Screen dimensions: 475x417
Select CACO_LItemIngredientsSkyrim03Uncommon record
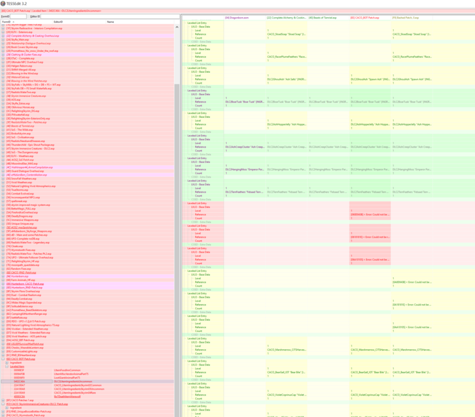click(x=87, y=389)
